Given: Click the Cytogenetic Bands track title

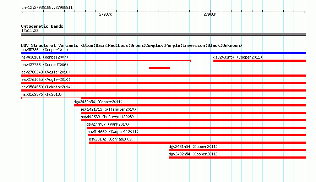Looking at the screenshot, I should [42, 26].
